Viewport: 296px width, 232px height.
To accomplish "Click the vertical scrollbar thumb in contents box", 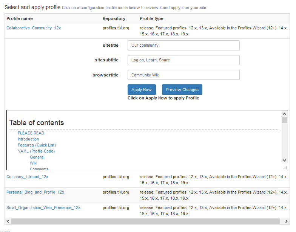I will click(285, 120).
